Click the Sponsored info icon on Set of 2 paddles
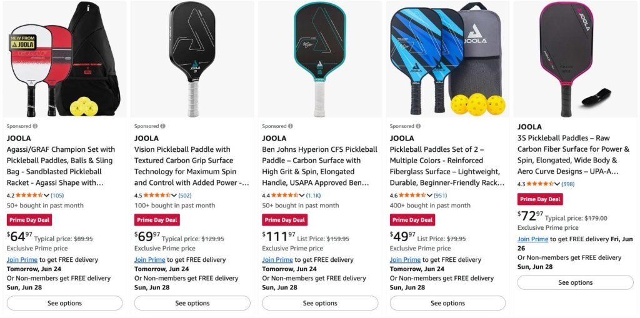 click(418, 126)
